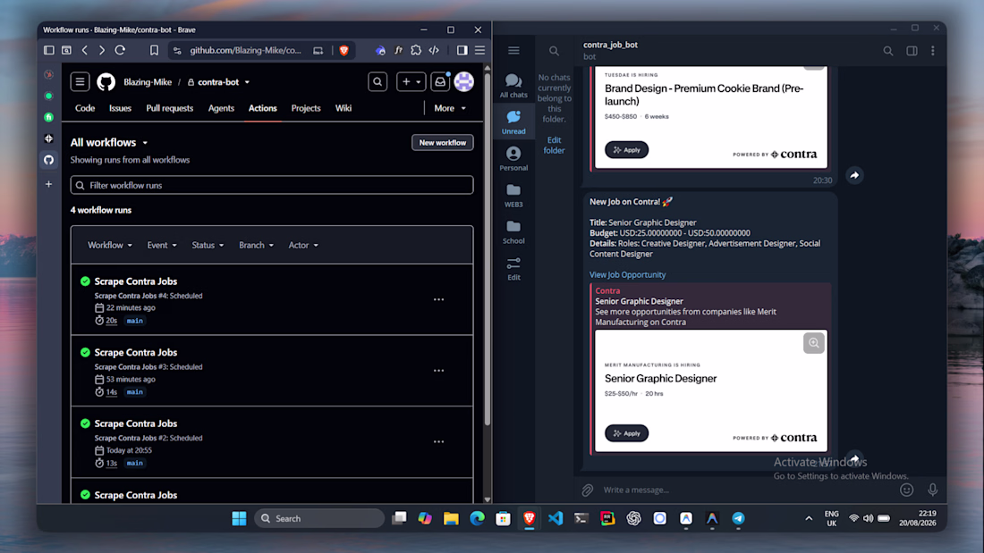Click the GitHub page vertical scrollbar
The image size is (984, 553).
[x=488, y=247]
